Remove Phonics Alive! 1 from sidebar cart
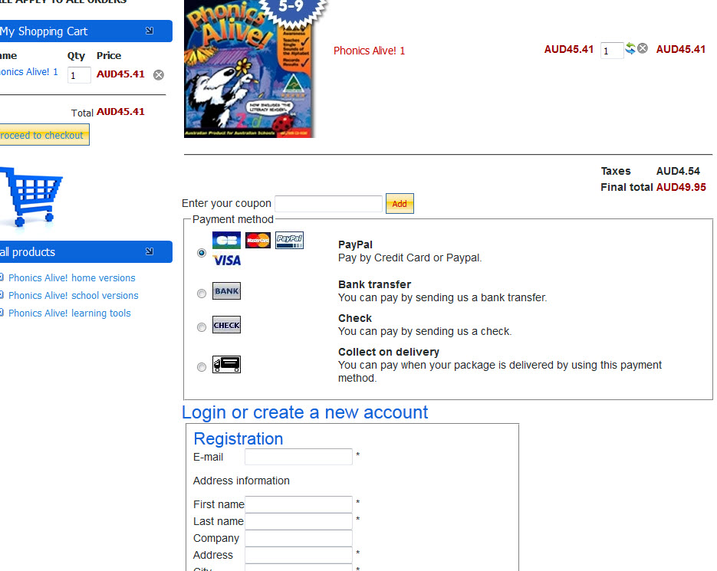 click(159, 75)
